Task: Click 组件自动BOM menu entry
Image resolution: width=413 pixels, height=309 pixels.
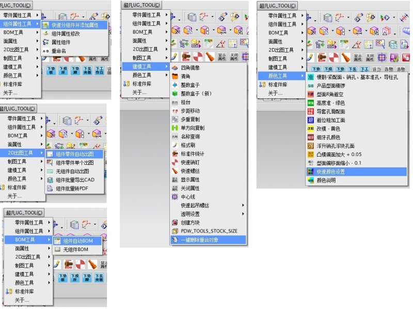Action: point(77,241)
